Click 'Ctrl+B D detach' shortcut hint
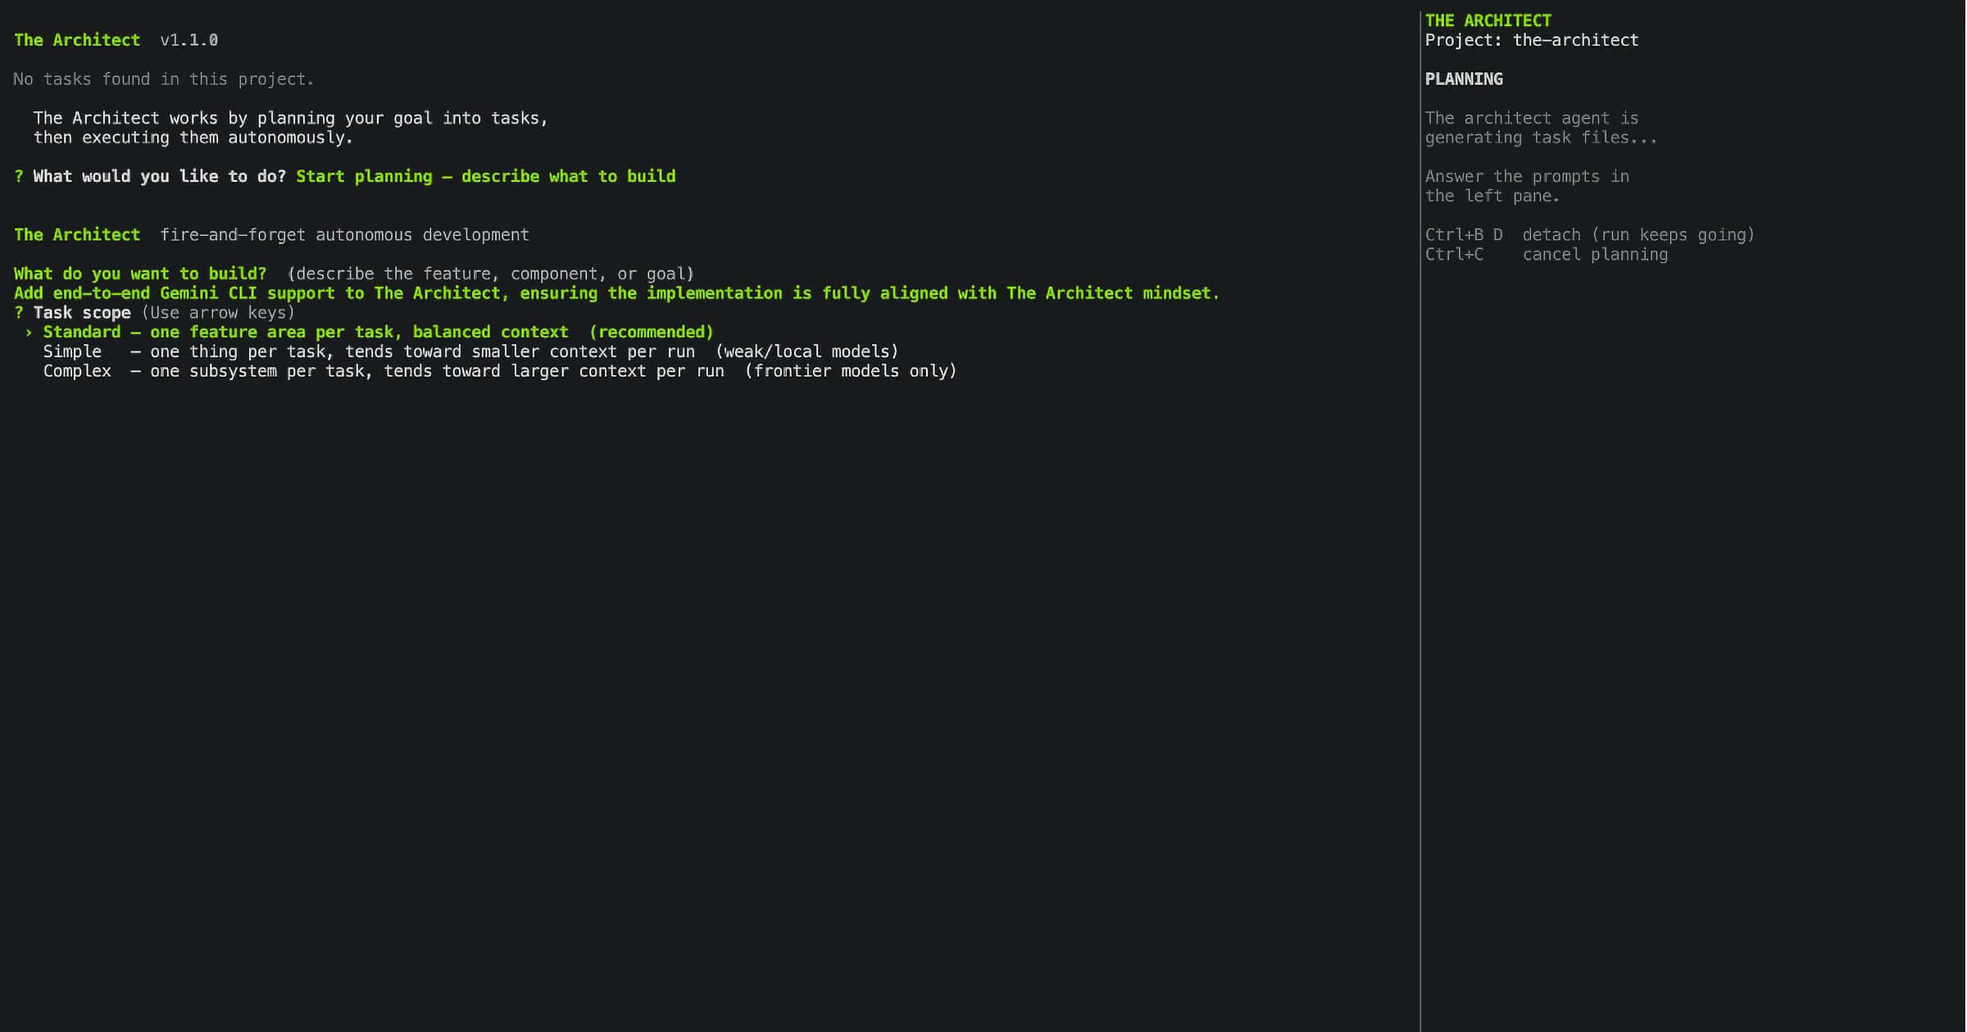Viewport: 1967px width, 1032px height. point(1590,235)
